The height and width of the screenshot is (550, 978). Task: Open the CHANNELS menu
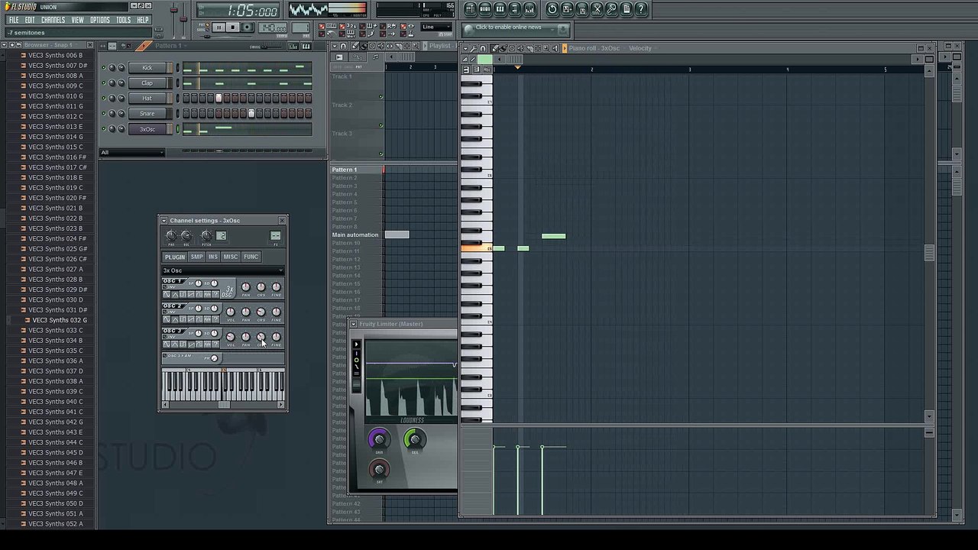click(53, 20)
